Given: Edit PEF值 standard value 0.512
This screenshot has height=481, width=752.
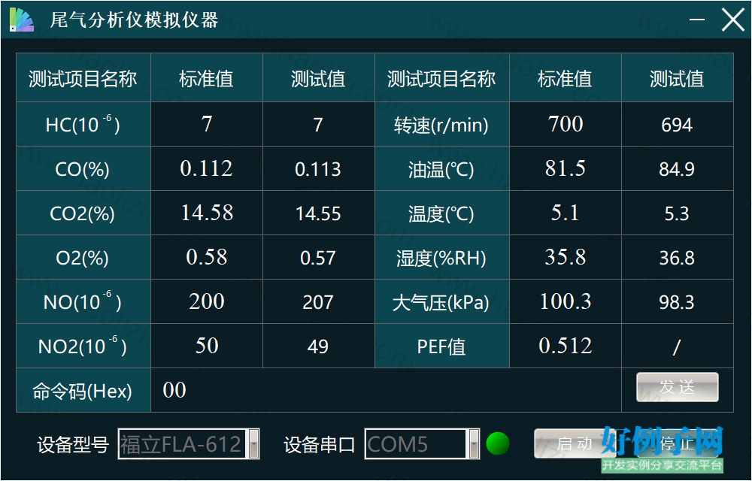Looking at the screenshot, I should point(566,346).
